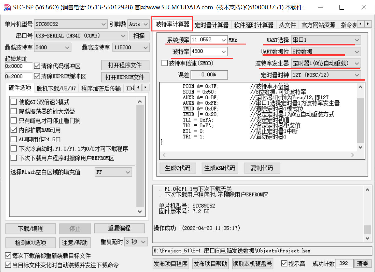Select 脱机下载/U8/U7 tab
The height and width of the screenshot is (272, 375).
pyautogui.click(x=56, y=88)
